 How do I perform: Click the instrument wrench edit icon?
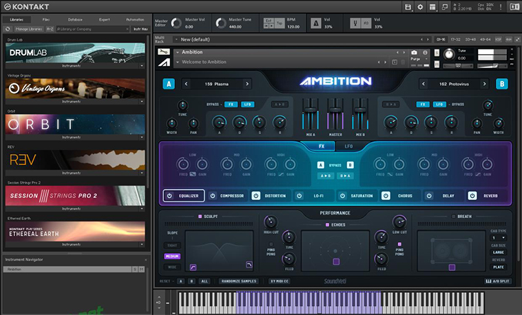click(x=164, y=52)
